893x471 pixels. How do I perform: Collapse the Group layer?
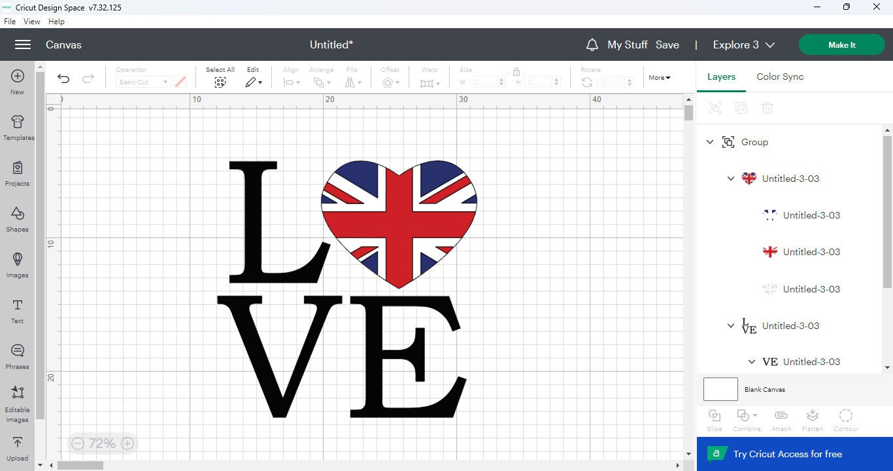[x=710, y=142]
